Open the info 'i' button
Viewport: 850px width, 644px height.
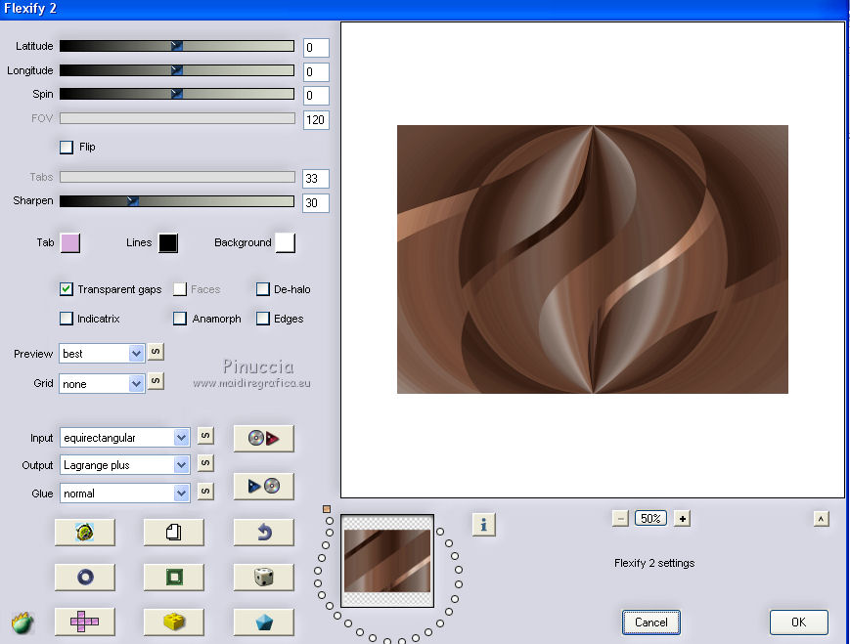click(x=483, y=525)
